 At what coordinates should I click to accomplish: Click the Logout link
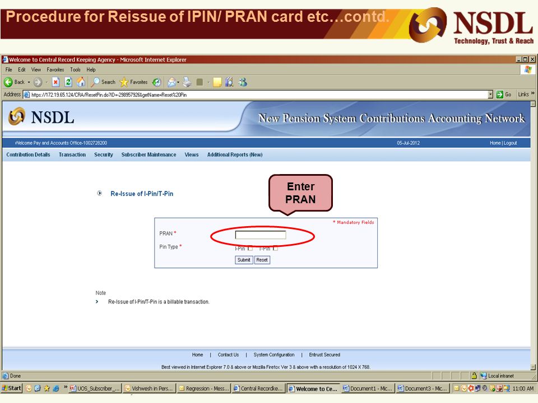(510, 143)
